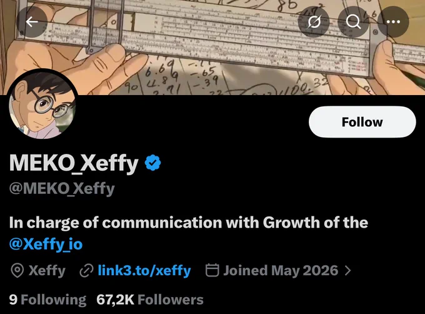The height and width of the screenshot is (314, 425).
Task: Expand the chevron after Joined May 2026
Action: coord(347,271)
